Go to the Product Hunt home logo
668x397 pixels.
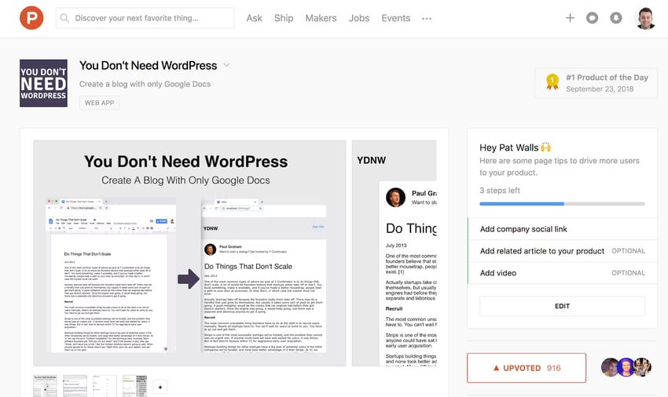[x=31, y=18]
